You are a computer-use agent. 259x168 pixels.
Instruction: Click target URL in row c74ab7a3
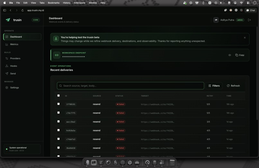pos(157,139)
